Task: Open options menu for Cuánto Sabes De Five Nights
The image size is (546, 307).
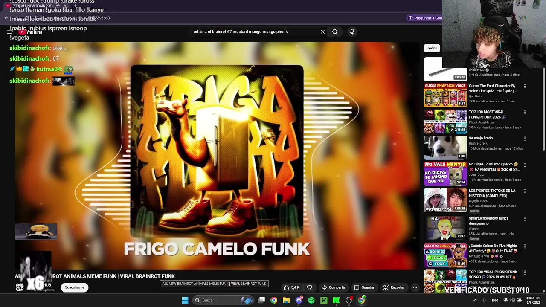Action: (x=525, y=246)
